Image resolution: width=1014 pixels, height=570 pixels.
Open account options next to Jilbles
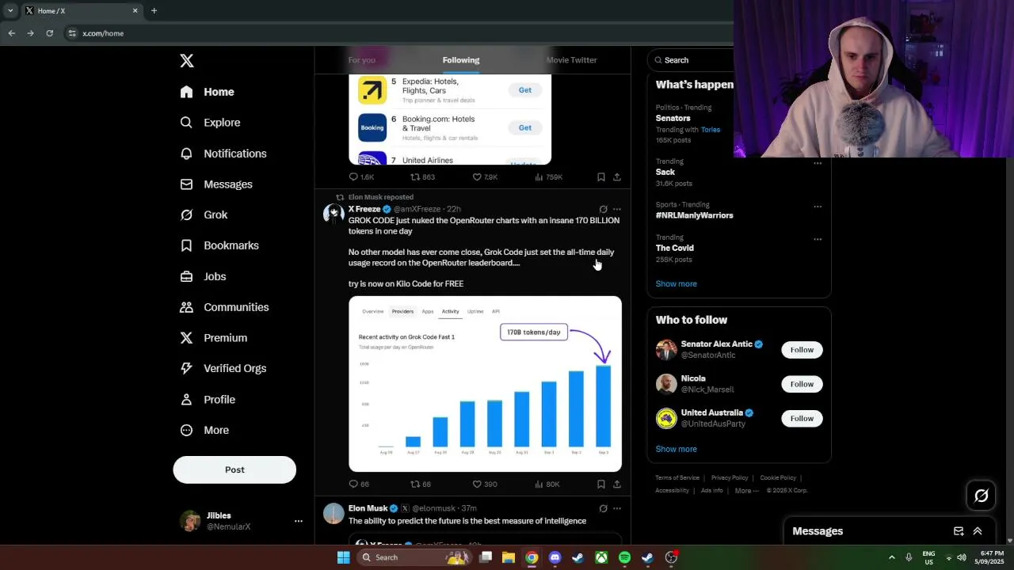point(299,521)
